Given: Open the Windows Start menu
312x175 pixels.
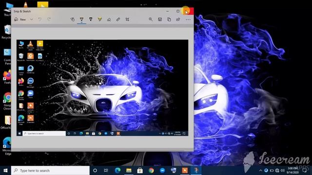Looking at the screenshot, I should 5,171.
